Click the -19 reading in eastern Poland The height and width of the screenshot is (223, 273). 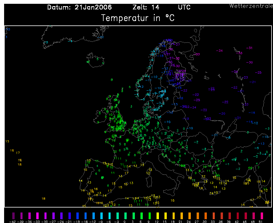(186, 119)
